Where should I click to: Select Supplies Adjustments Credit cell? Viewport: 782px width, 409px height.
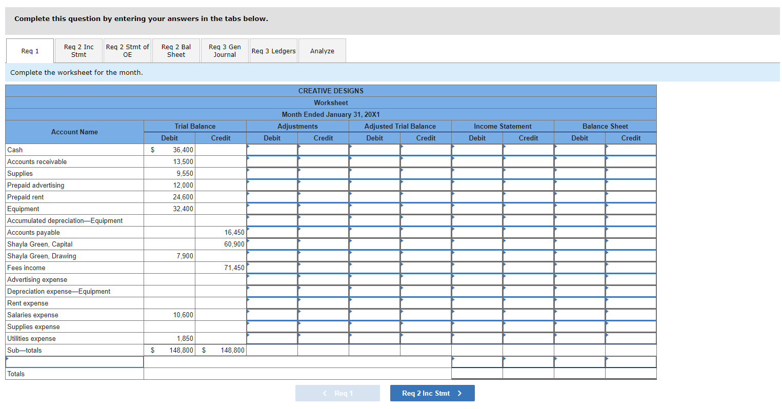[323, 173]
